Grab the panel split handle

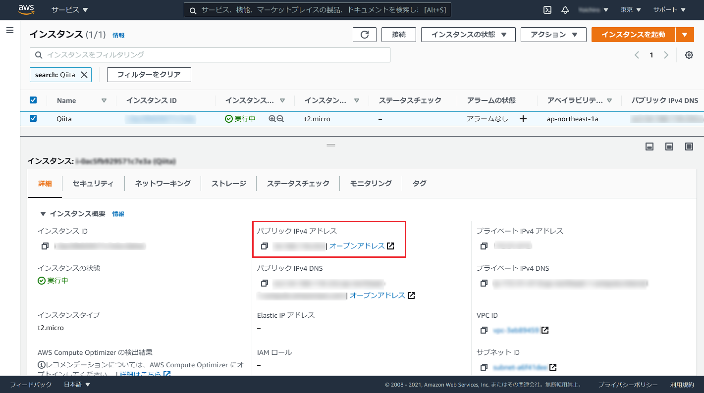click(331, 145)
